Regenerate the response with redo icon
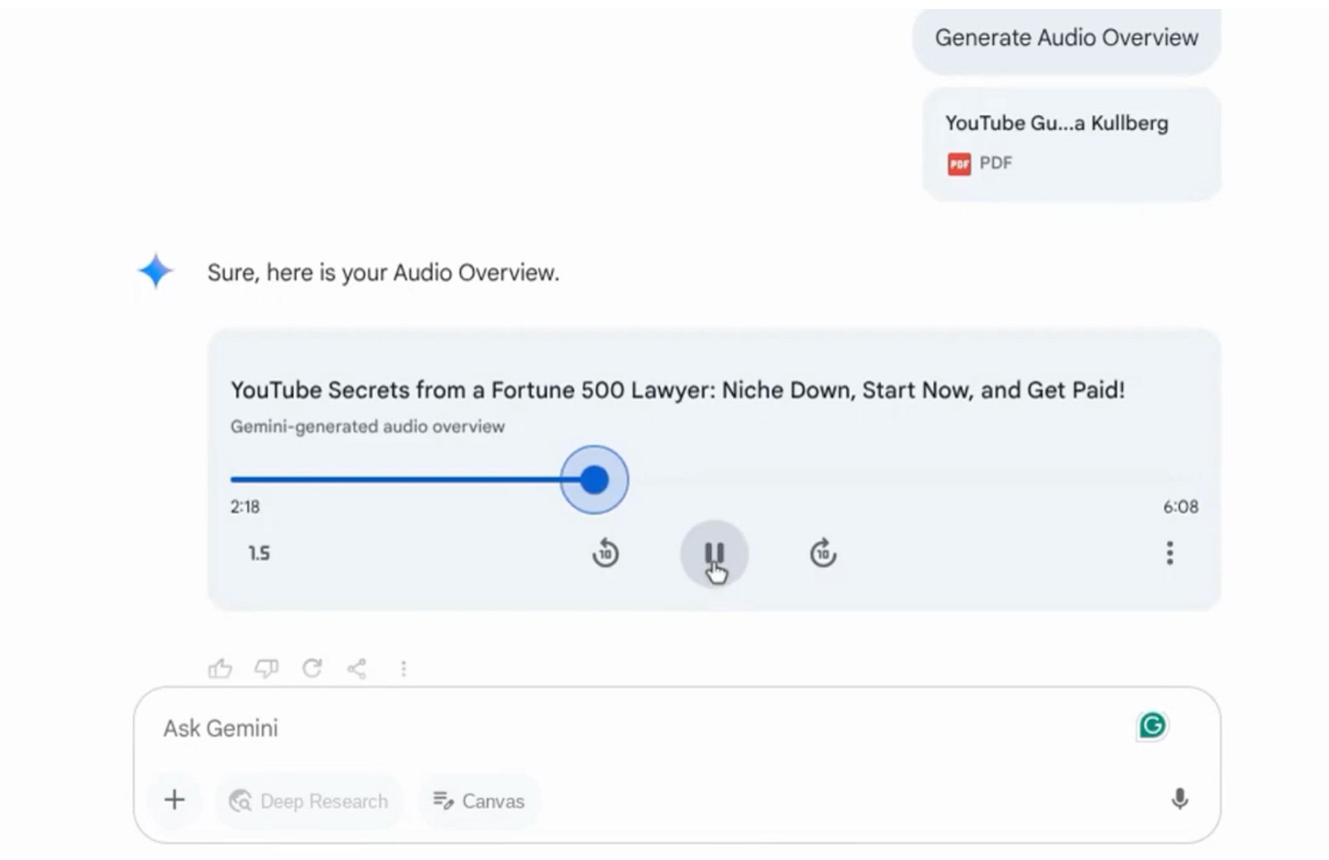 tap(312, 668)
